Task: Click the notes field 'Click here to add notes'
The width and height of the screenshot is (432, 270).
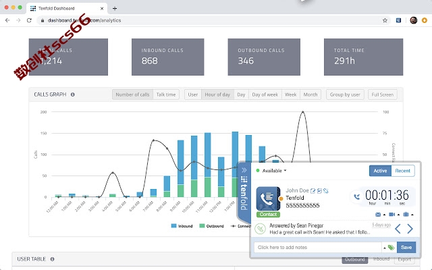Action: coord(318,248)
